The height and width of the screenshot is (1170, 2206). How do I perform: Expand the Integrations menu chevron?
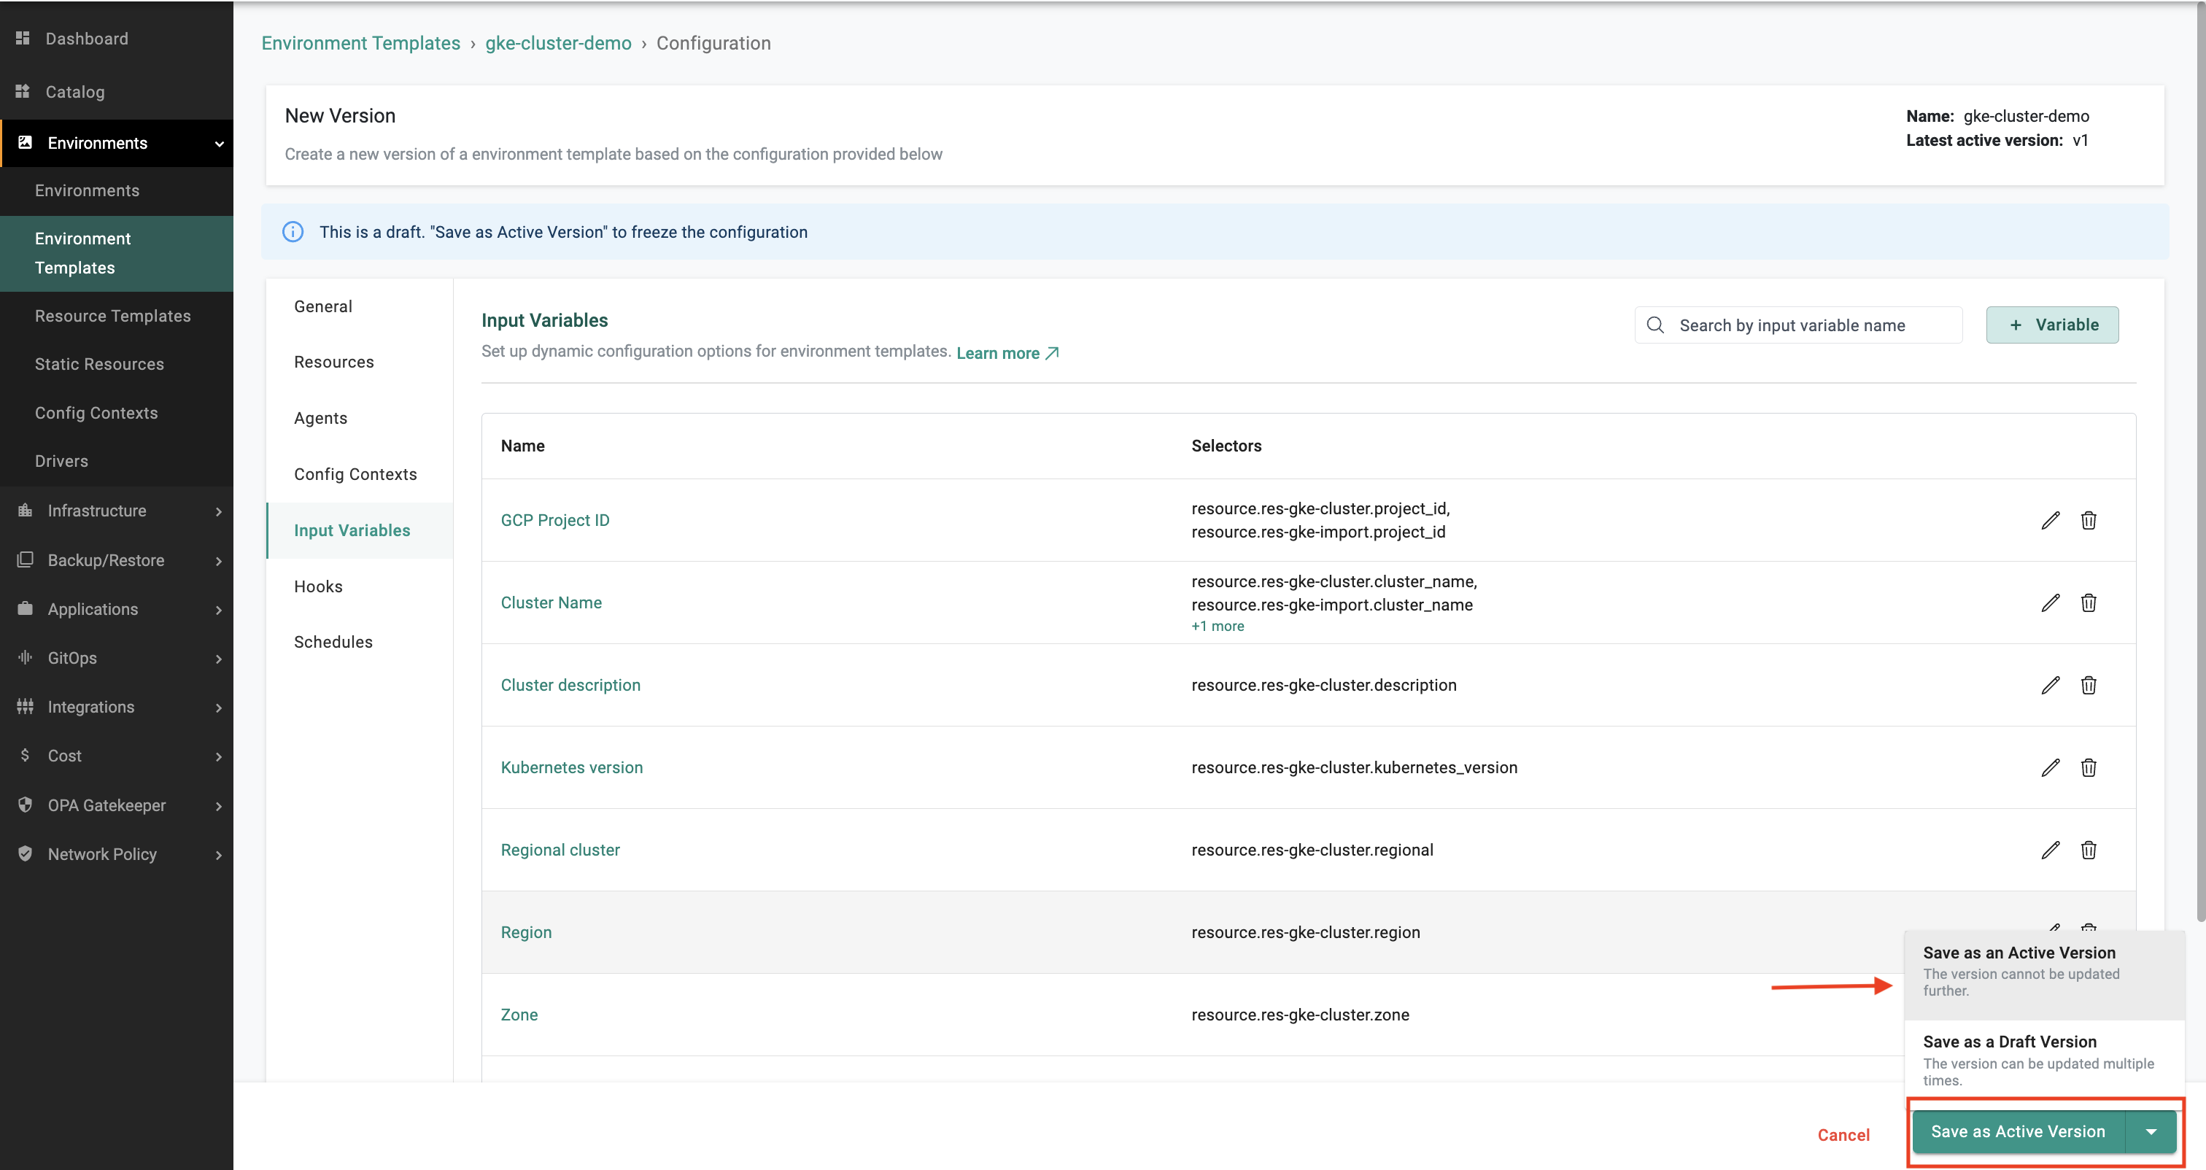click(x=220, y=708)
